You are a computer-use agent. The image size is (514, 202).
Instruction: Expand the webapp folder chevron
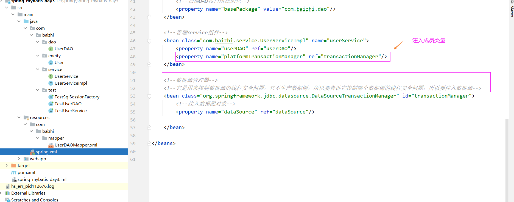pos(19,159)
